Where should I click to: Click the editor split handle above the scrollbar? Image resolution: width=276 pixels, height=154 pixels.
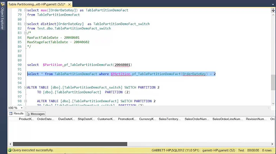coord(273,10)
